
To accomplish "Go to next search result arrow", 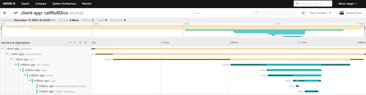I will (284, 13).
